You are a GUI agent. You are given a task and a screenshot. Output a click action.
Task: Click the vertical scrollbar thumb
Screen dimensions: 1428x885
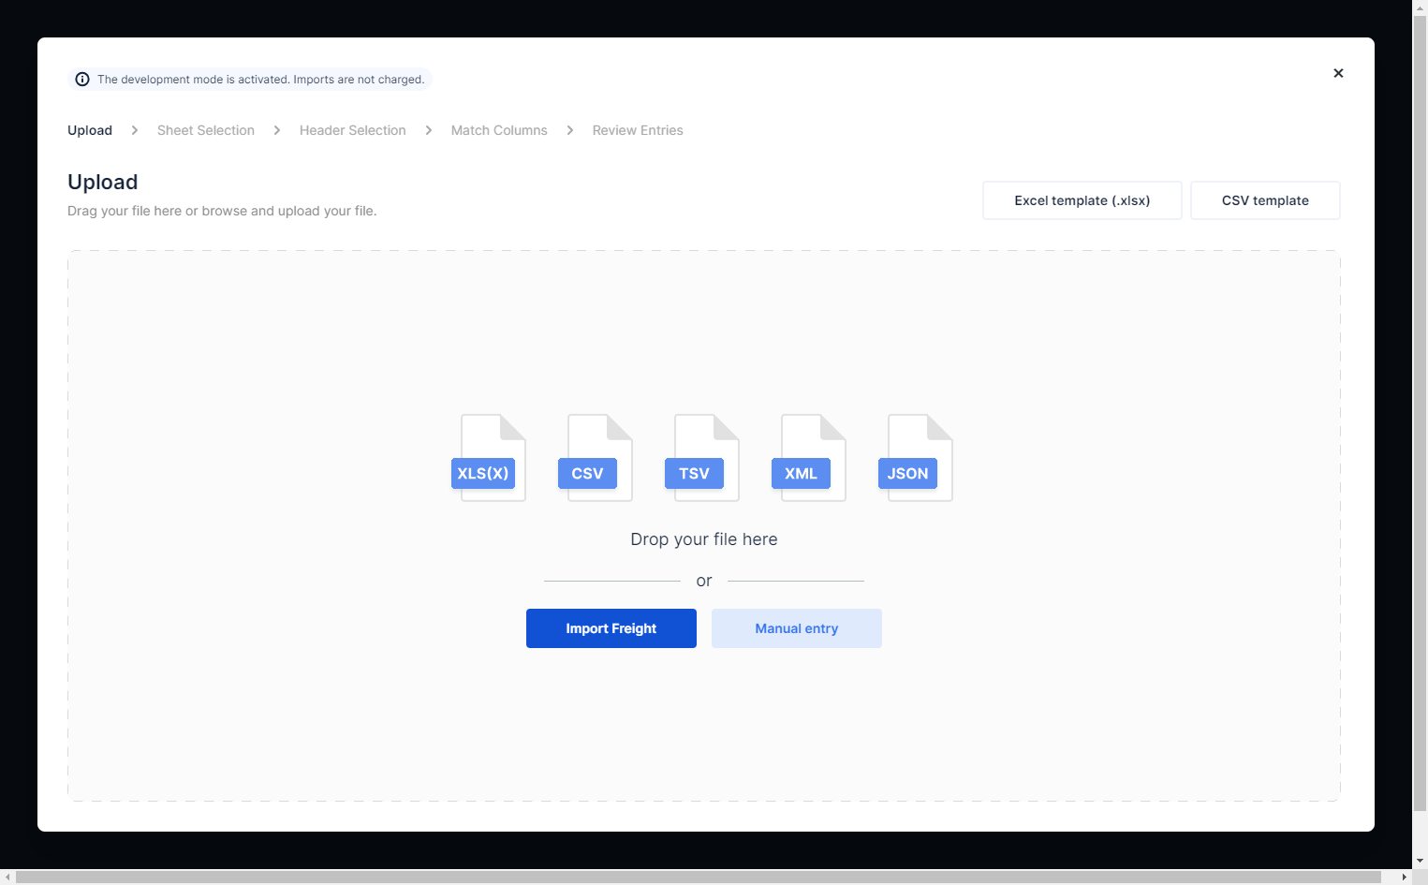(x=1421, y=411)
